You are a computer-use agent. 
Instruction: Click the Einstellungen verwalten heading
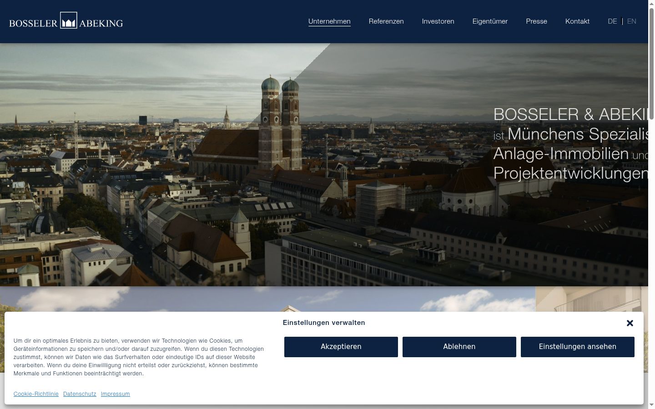pyautogui.click(x=324, y=323)
